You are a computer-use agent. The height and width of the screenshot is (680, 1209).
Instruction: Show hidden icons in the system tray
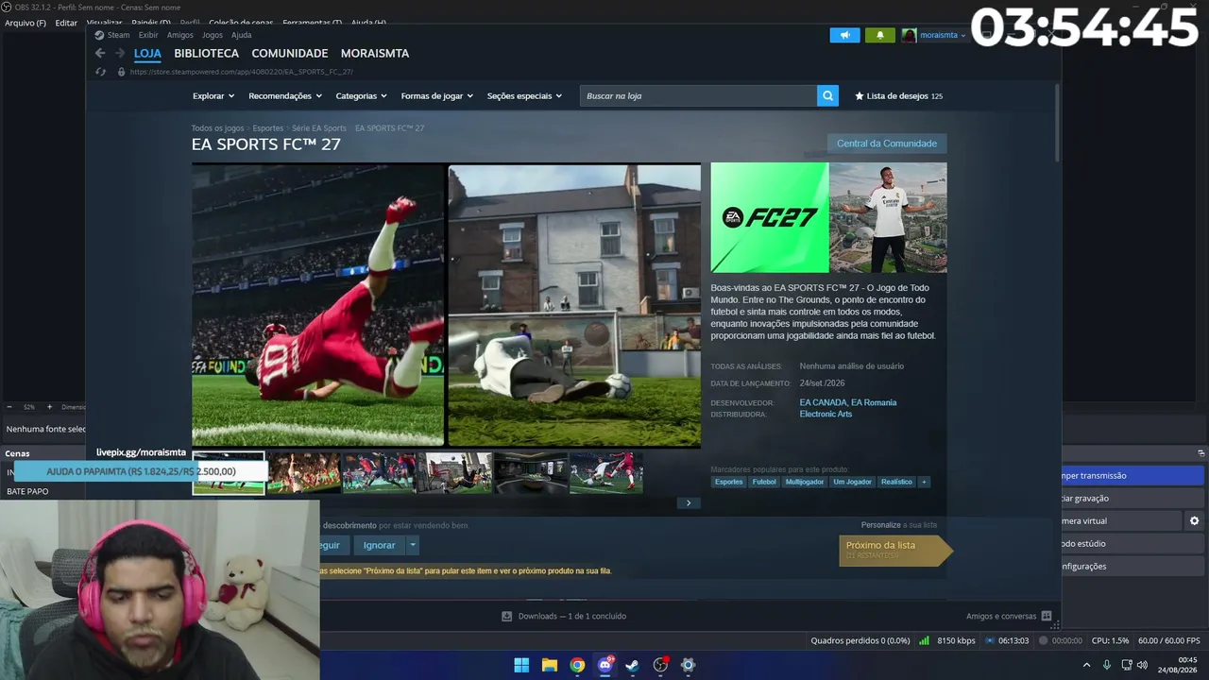pos(1086,665)
